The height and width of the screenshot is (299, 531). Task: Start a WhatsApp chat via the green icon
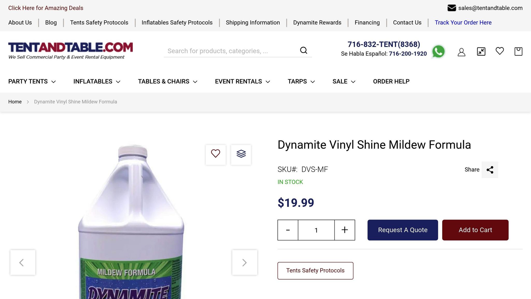point(438,52)
